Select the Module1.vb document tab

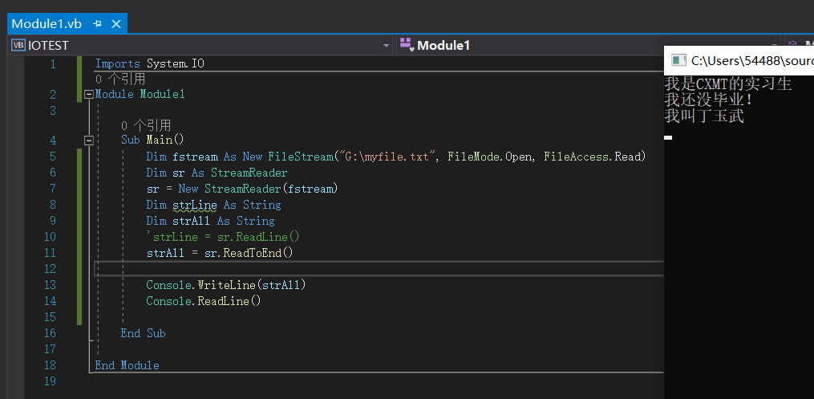(47, 24)
